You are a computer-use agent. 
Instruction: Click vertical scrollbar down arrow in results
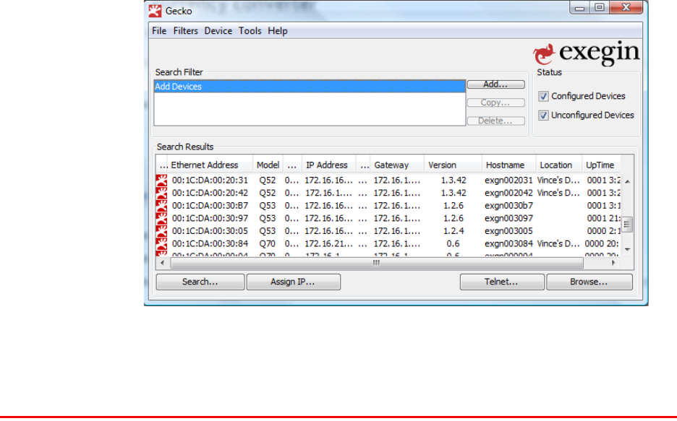pos(627,250)
